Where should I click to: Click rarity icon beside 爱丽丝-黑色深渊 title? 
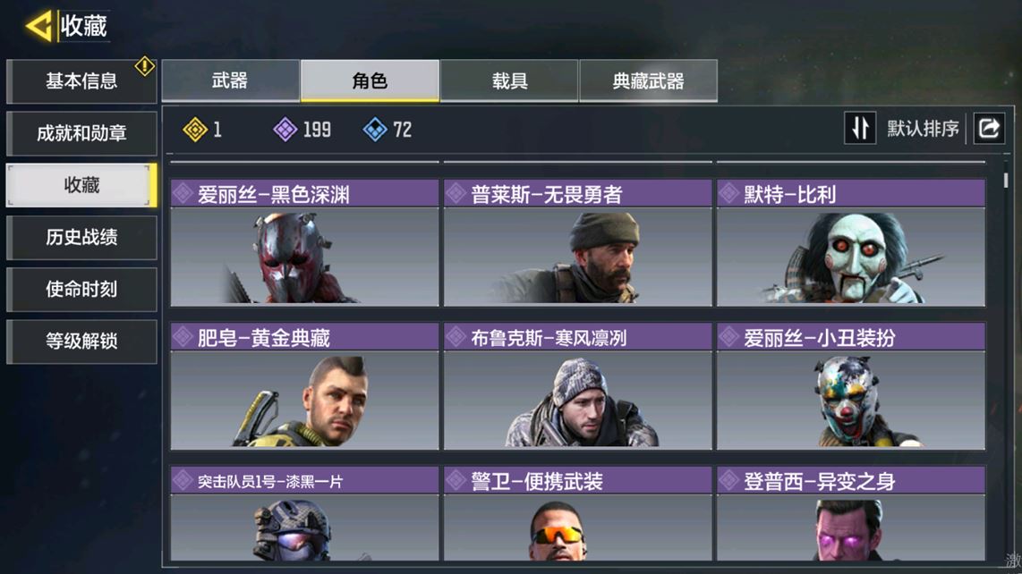tap(183, 193)
